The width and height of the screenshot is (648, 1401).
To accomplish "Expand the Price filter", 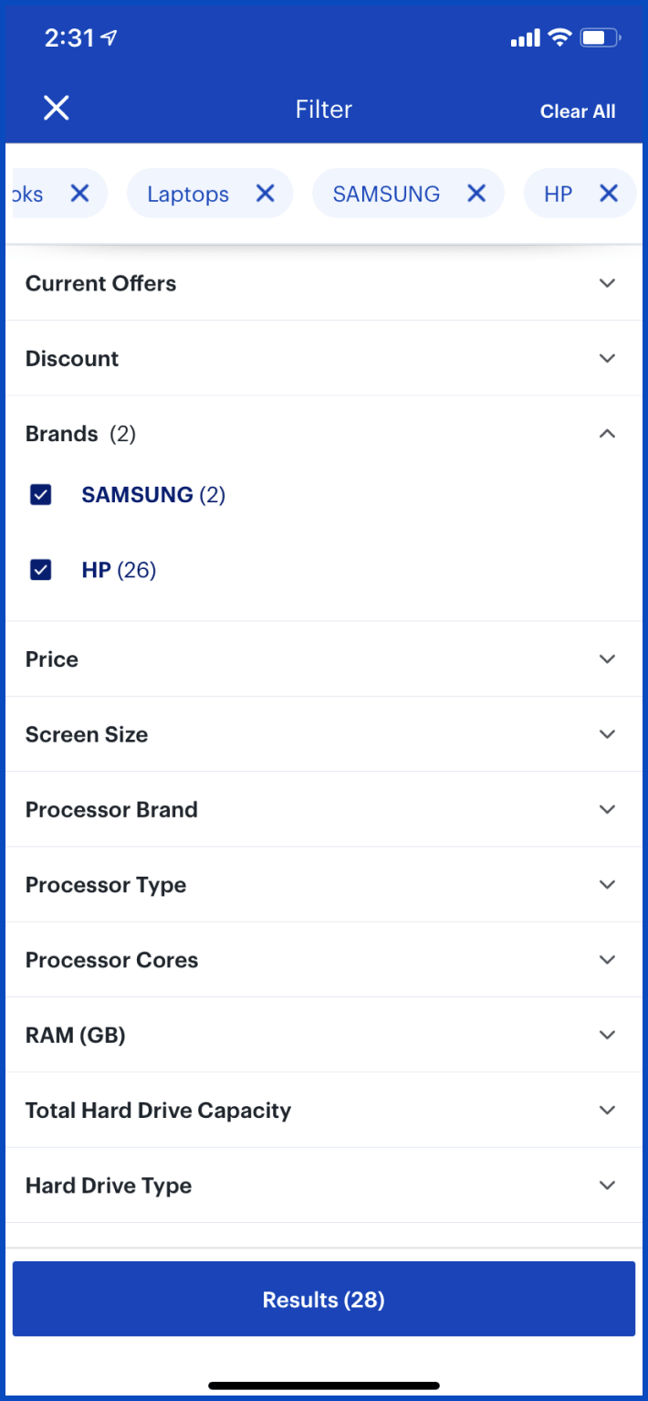I will coord(607,659).
